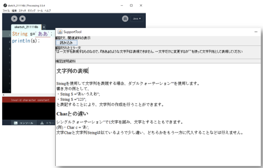
Task: Open the ヘルプ menu
Action: point(48,10)
